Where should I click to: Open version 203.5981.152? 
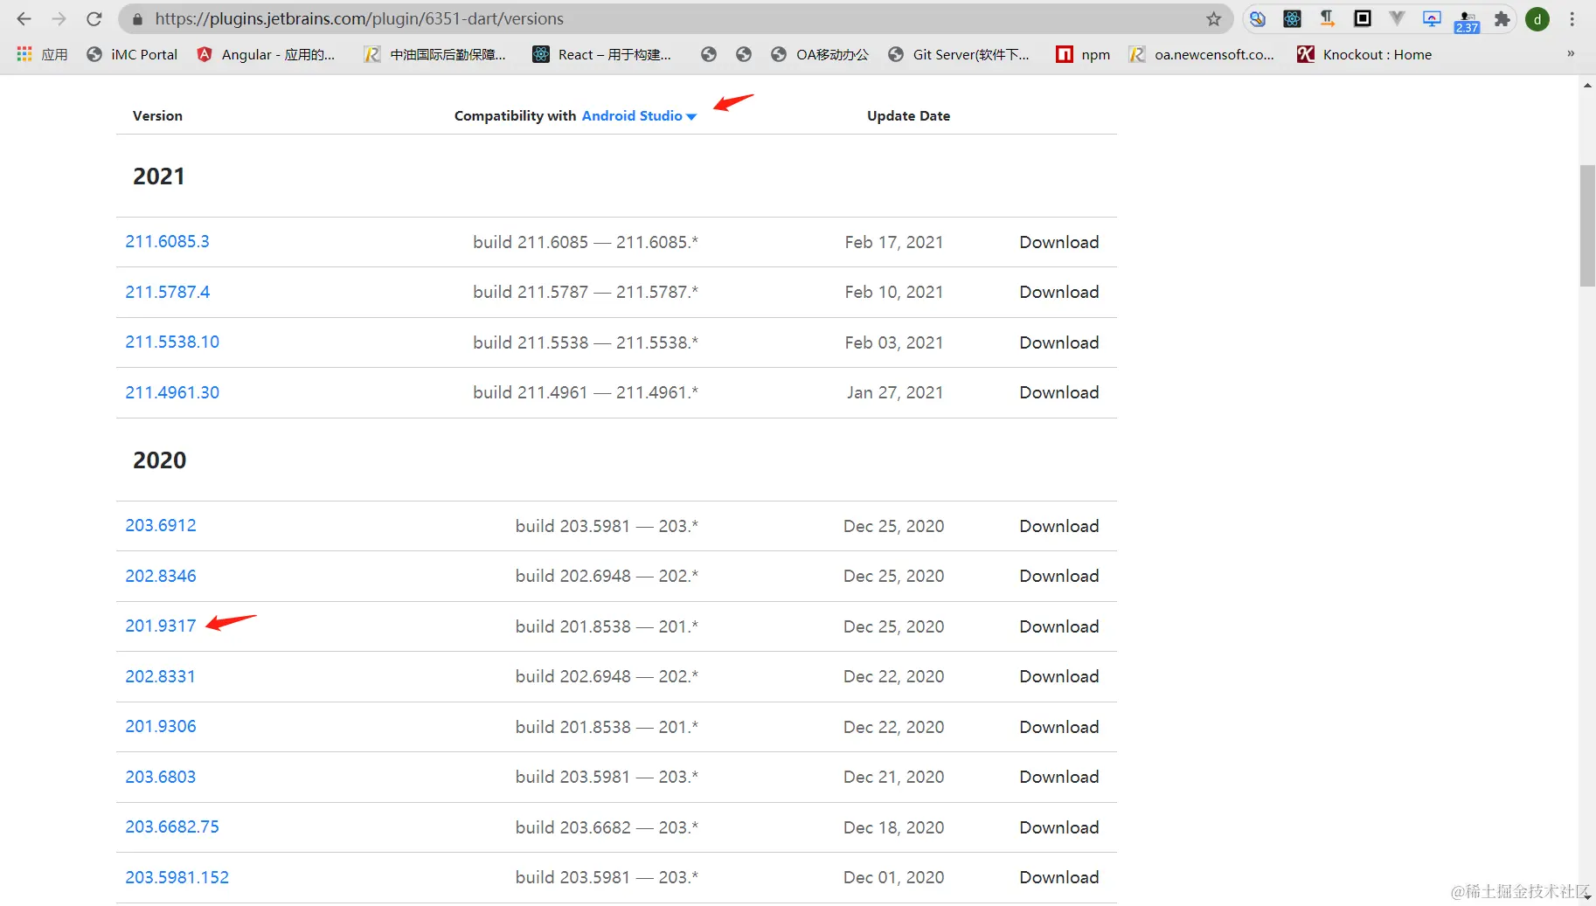[177, 877]
